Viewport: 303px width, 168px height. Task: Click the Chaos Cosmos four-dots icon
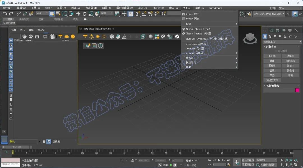(x=157, y=36)
